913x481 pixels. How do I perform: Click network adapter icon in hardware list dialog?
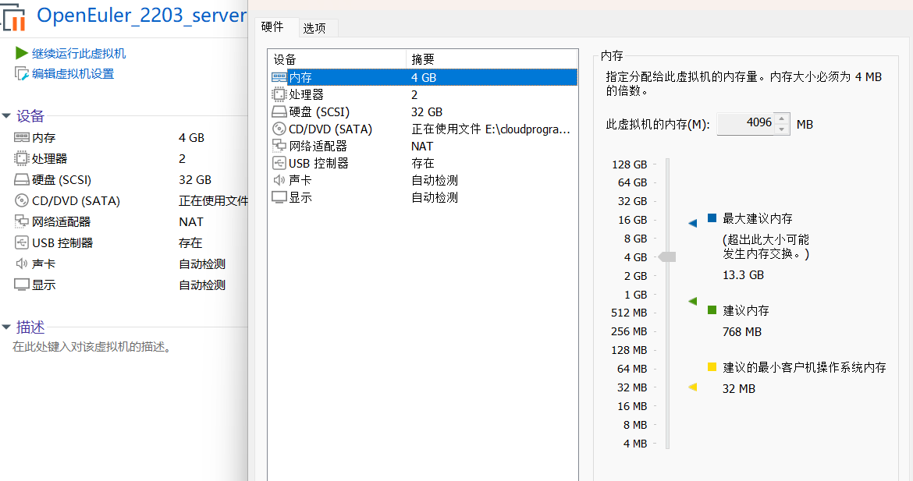coord(279,146)
